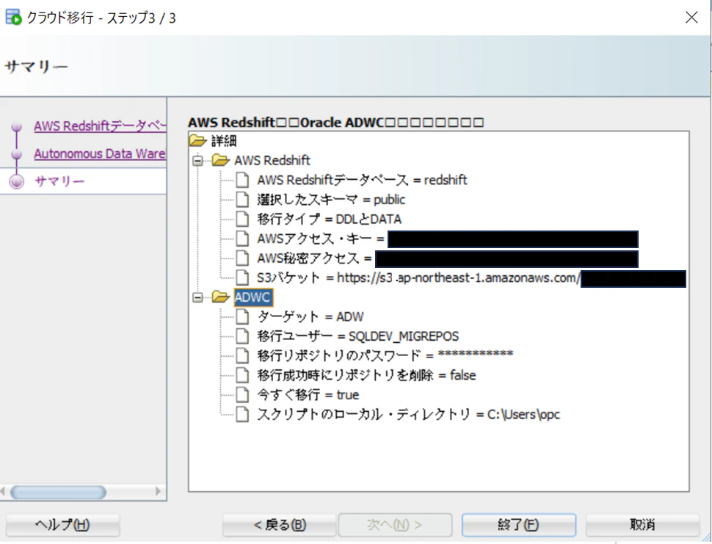Screen dimensions: 712x544
Task: Click document icon beside AWSアクセス・キー
Action: click(242, 239)
